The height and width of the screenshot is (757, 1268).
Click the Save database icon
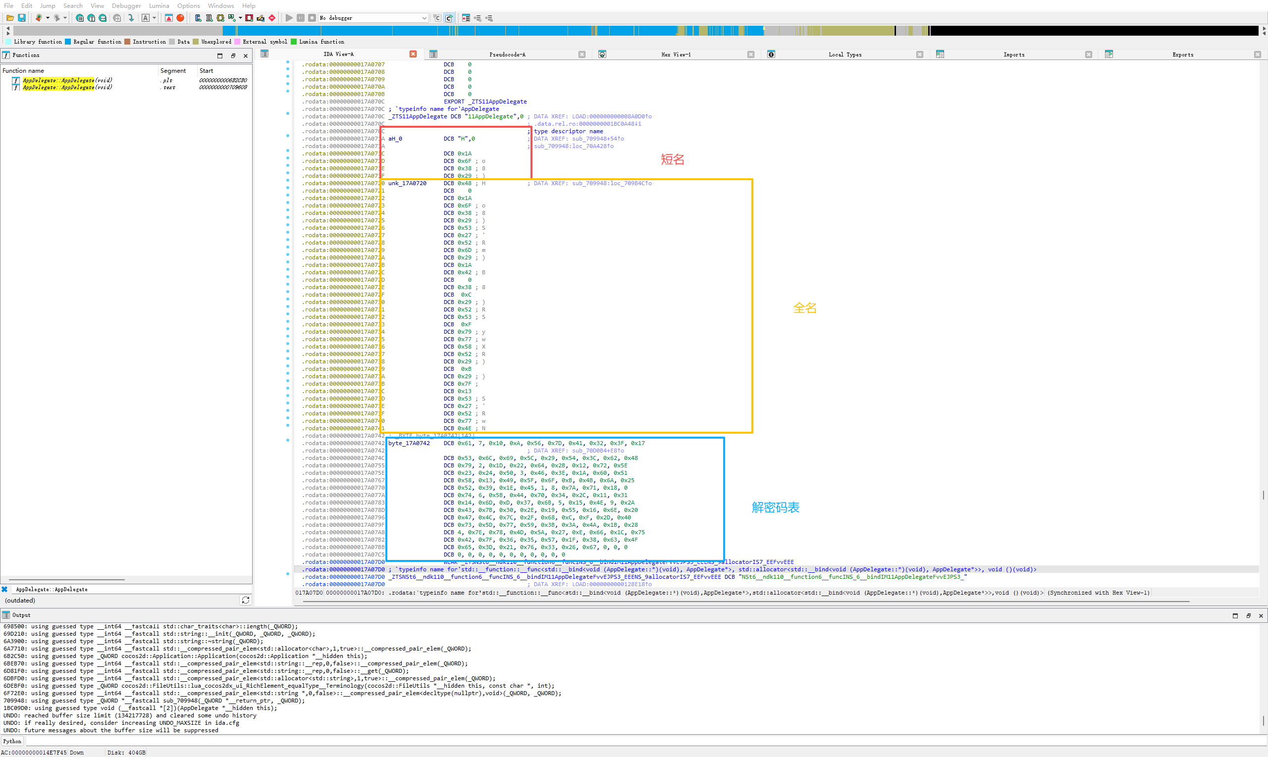pyautogui.click(x=21, y=18)
